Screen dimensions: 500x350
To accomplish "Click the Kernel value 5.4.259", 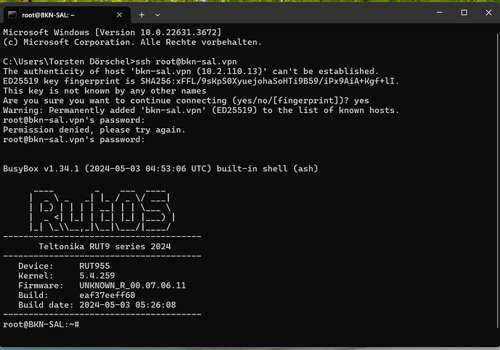I will 97,275.
